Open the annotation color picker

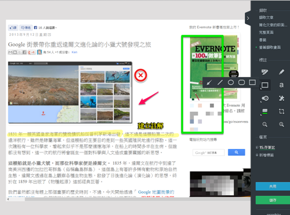click(x=264, y=111)
